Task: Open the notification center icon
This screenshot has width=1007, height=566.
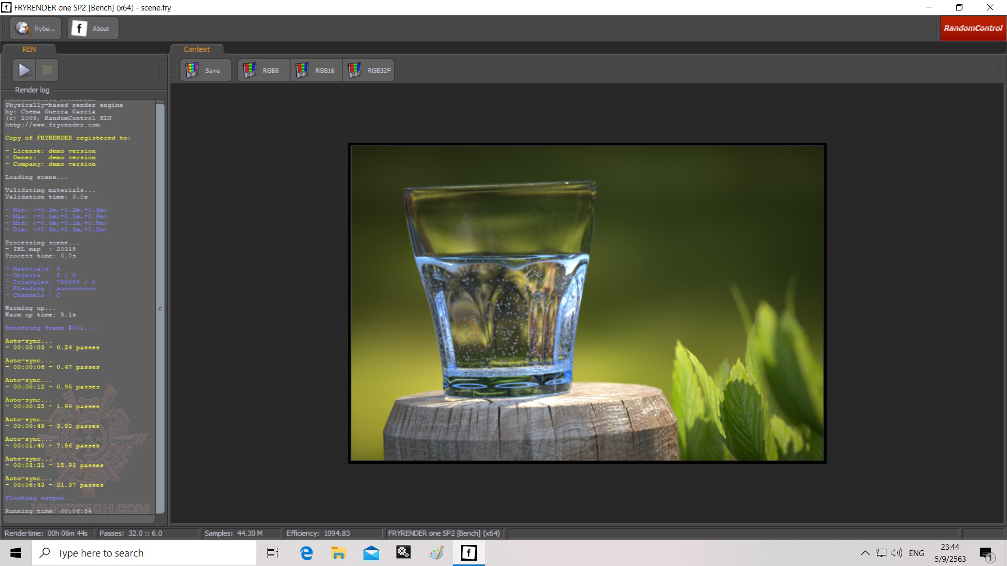Action: point(987,553)
